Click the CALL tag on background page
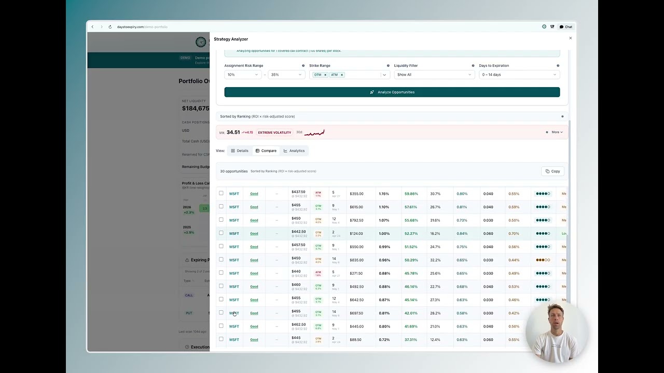 tap(189, 295)
